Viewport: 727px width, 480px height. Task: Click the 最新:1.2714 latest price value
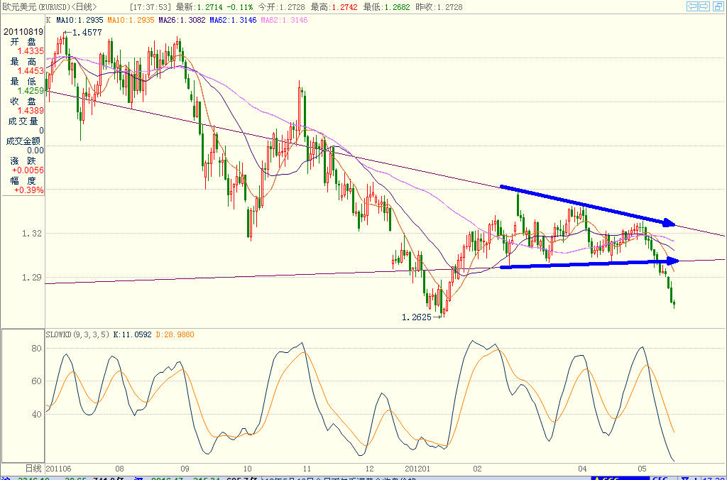coord(199,7)
